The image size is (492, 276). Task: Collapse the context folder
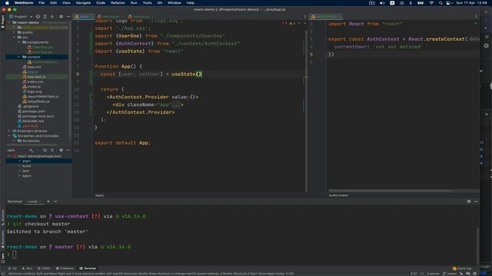[x=18, y=57]
